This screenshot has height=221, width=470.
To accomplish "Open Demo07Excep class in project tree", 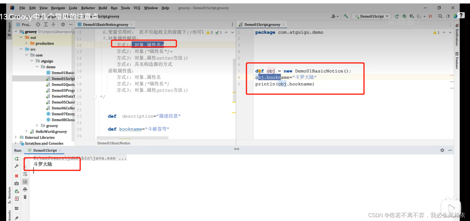I will [60, 114].
